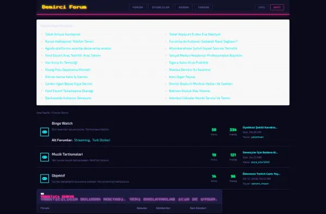Open Sosyal Medya Hesabınızı Profesyonelce Büyütün link
This screenshot has width=326, height=214.
pos(205,55)
